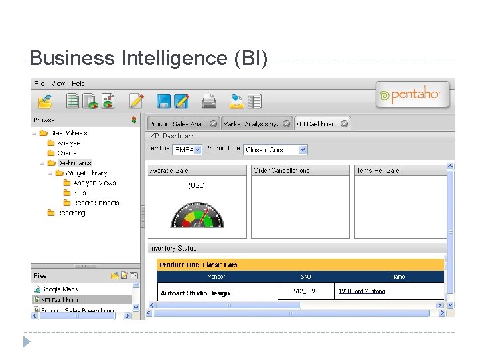Screen dimensions: 478x359
Task: Click the inventory table horizontal scrollbar thumb
Action: tap(228, 305)
